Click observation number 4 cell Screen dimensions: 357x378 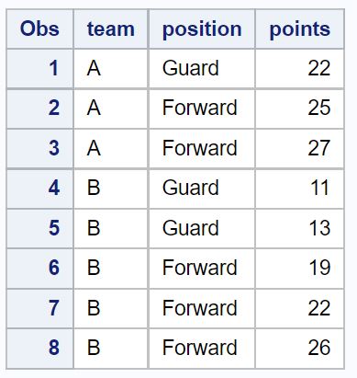(39, 189)
